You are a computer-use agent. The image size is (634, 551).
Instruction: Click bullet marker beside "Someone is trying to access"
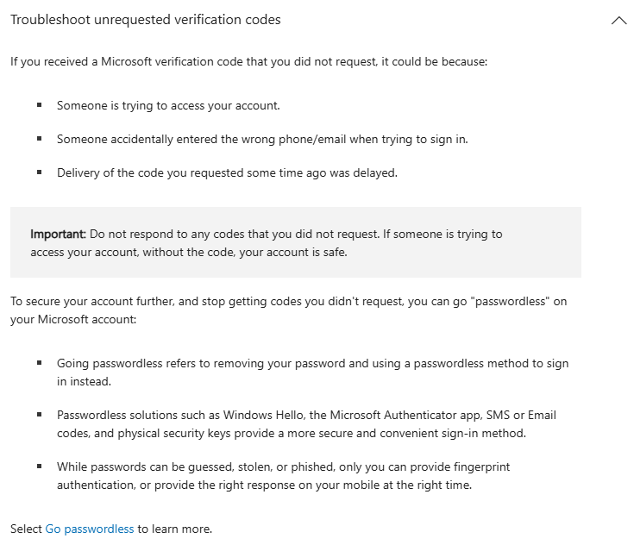tap(39, 105)
